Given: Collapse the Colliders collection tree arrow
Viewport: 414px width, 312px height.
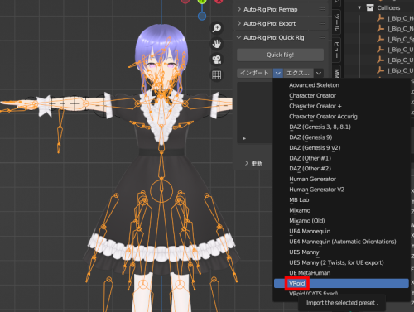Looking at the screenshot, I should [x=359, y=7].
